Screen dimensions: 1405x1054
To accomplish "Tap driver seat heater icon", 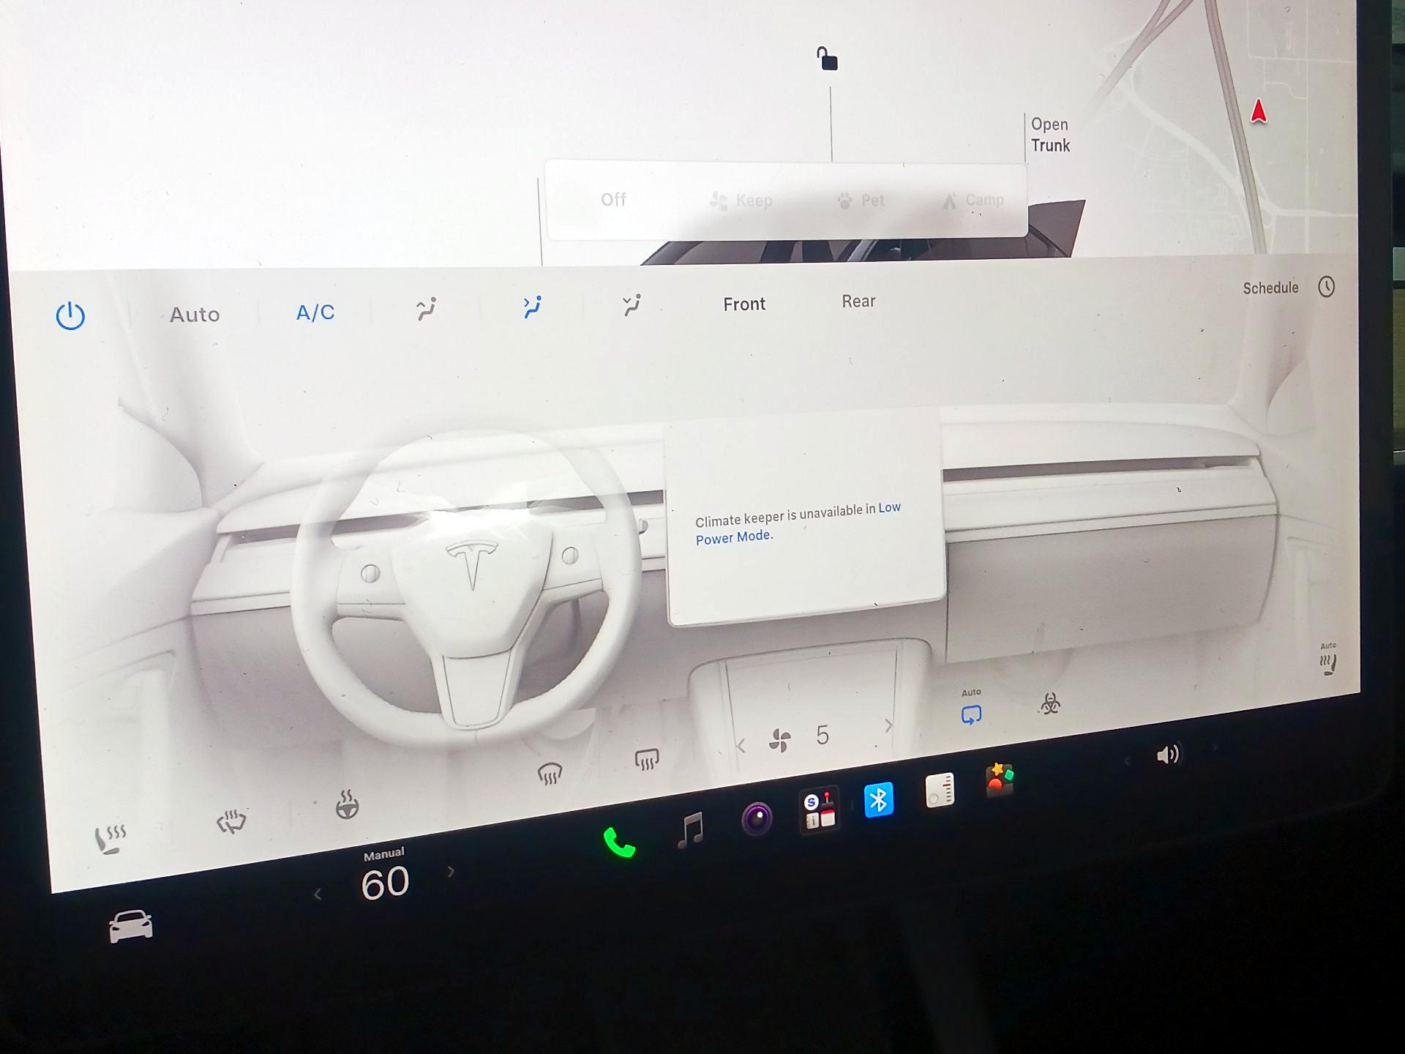I will tap(110, 839).
